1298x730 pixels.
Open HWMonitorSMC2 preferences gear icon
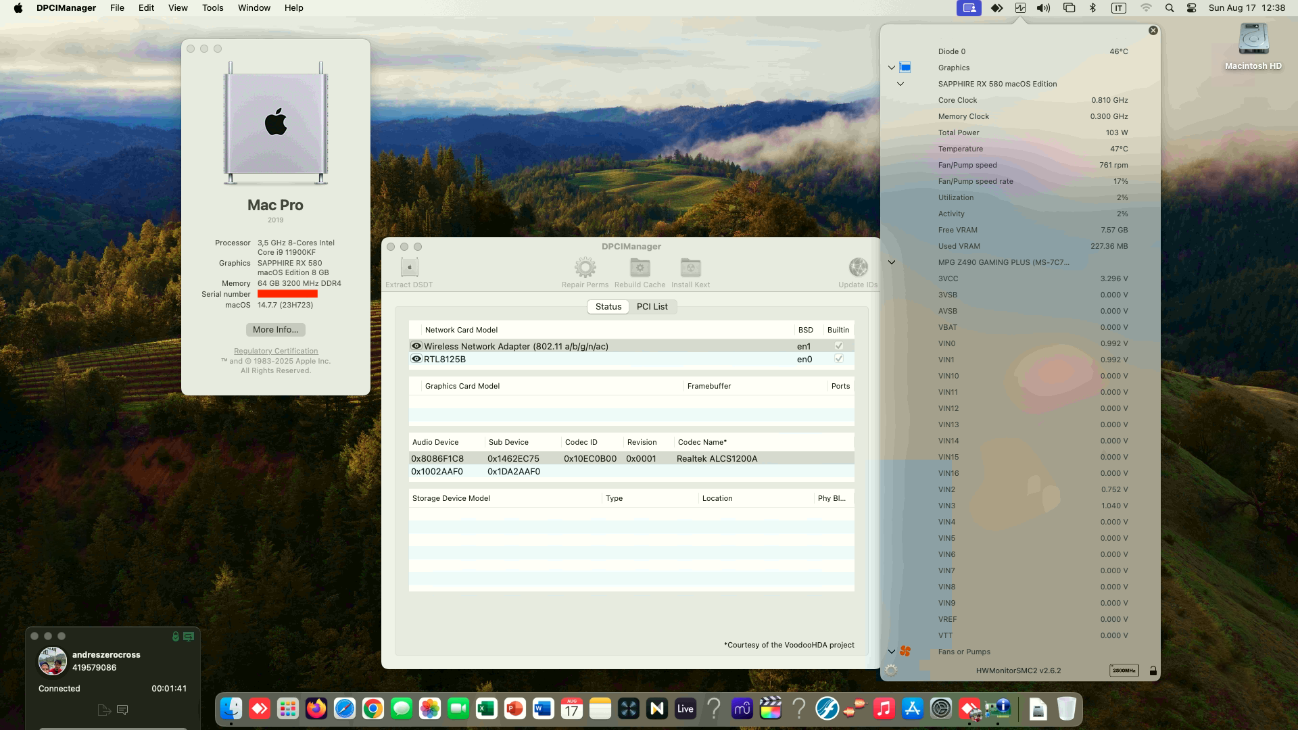click(892, 670)
